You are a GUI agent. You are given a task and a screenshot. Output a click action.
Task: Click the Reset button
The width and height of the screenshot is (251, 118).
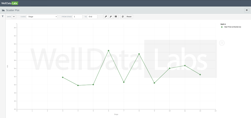click(129, 17)
